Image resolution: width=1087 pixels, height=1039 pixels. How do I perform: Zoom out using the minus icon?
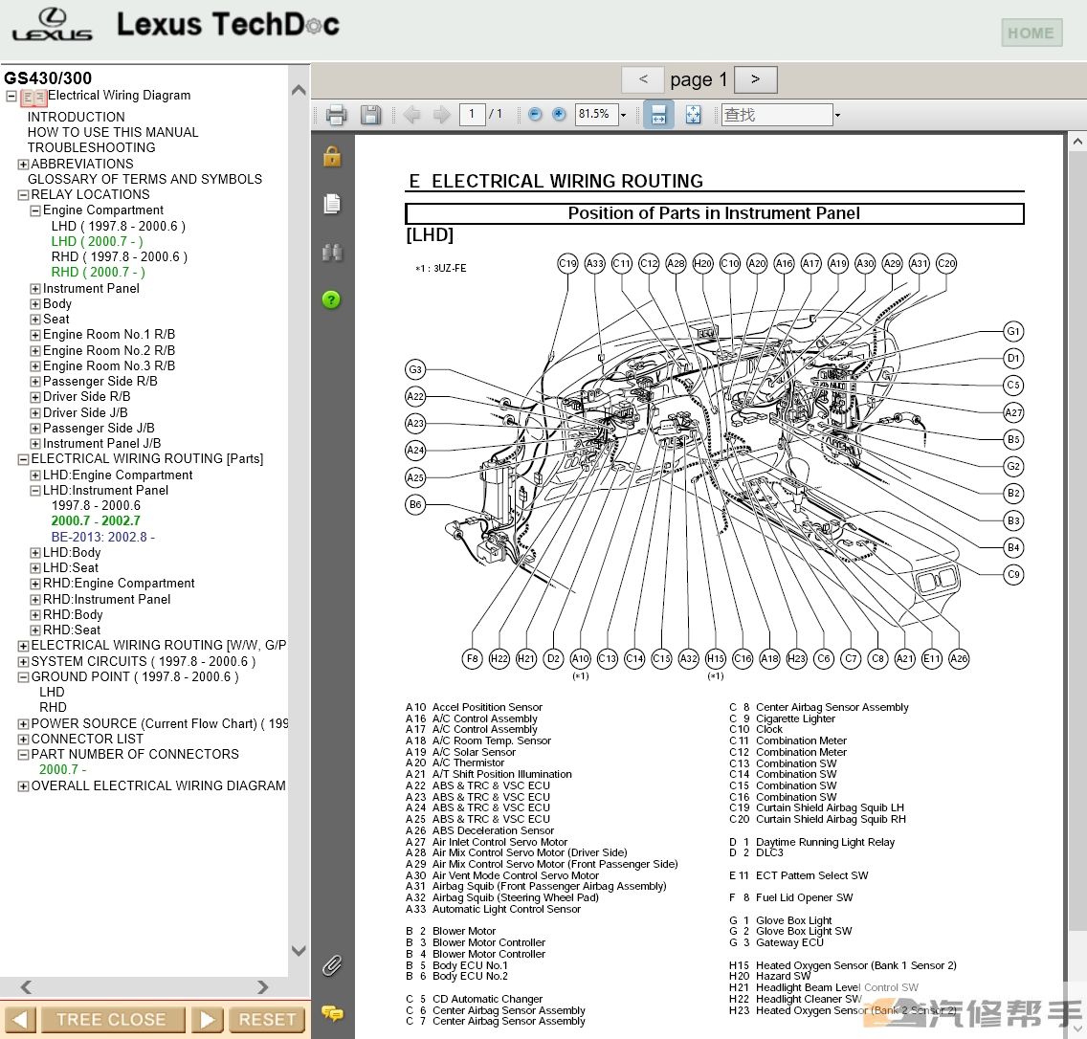(x=535, y=115)
